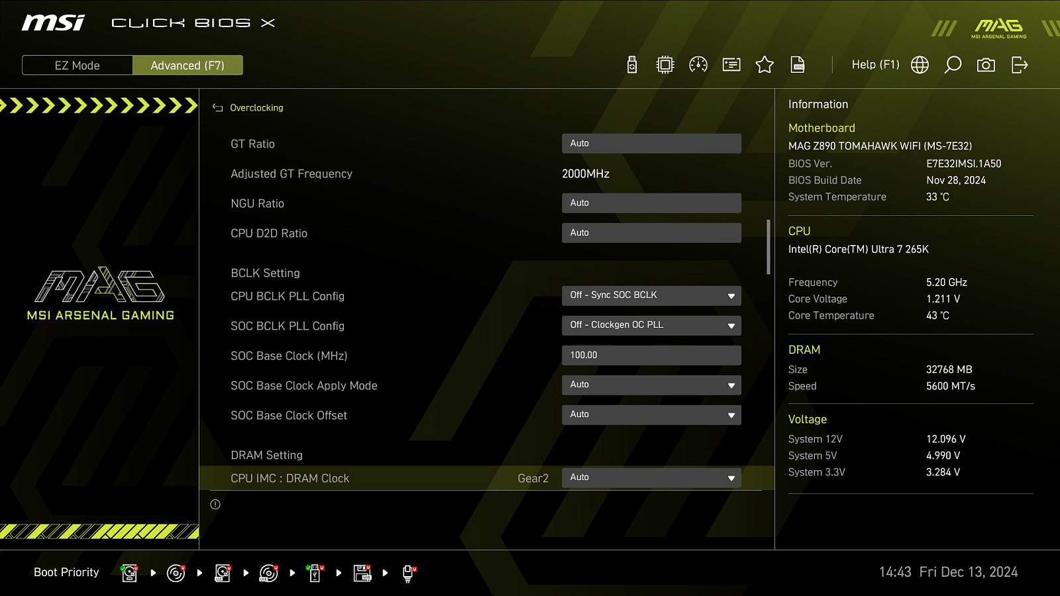
Task: Click the NGU Ratio Auto field
Action: (651, 203)
